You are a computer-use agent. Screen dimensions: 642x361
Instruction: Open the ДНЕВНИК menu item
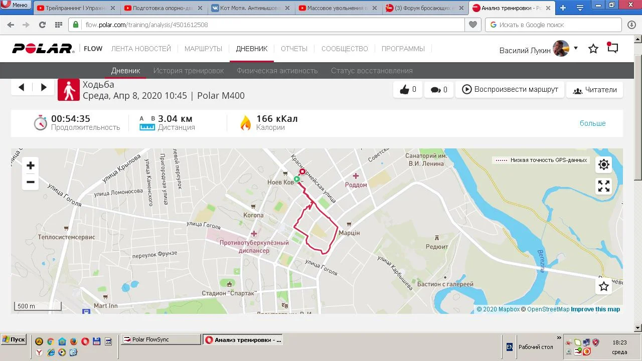(x=252, y=49)
